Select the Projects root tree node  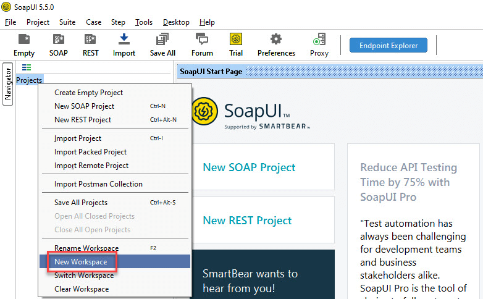coord(29,80)
